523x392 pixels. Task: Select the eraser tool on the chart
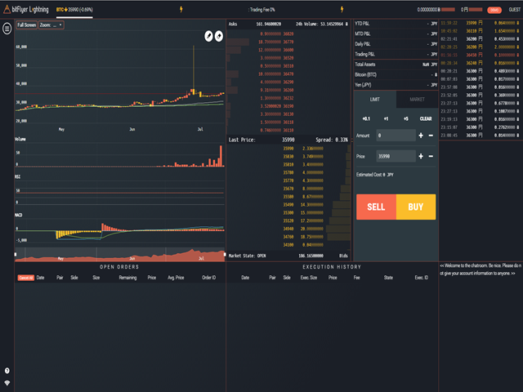pos(220,36)
